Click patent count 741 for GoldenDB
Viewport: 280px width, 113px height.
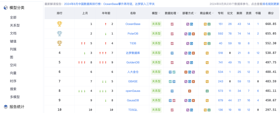click(221, 62)
